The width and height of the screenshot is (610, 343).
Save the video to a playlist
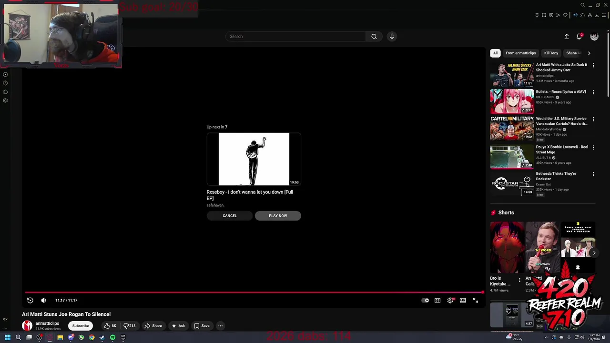(x=202, y=326)
